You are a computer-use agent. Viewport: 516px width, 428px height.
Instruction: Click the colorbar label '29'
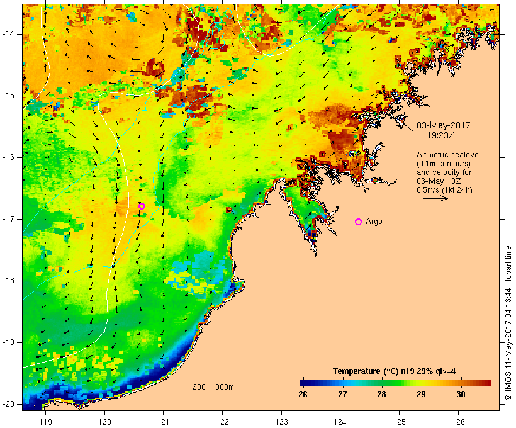[421, 395]
